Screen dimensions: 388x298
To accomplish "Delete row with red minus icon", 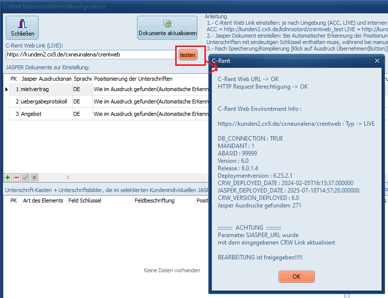I will click(x=16, y=177).
